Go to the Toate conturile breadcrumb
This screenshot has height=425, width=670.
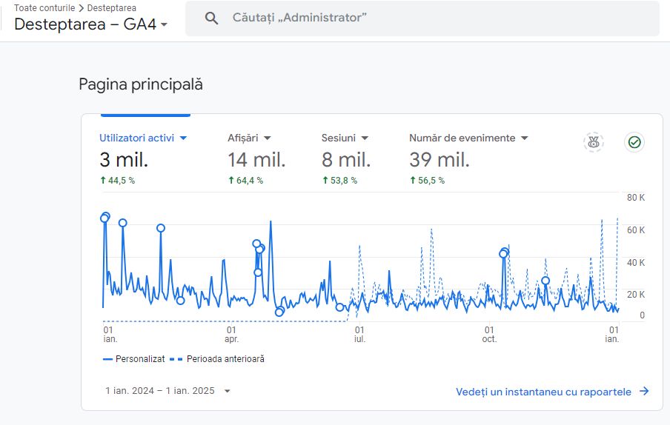[44, 8]
